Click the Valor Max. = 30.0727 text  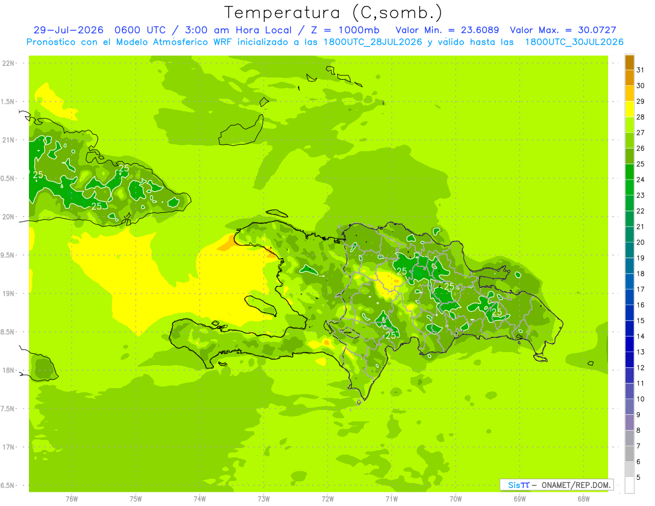tap(563, 30)
